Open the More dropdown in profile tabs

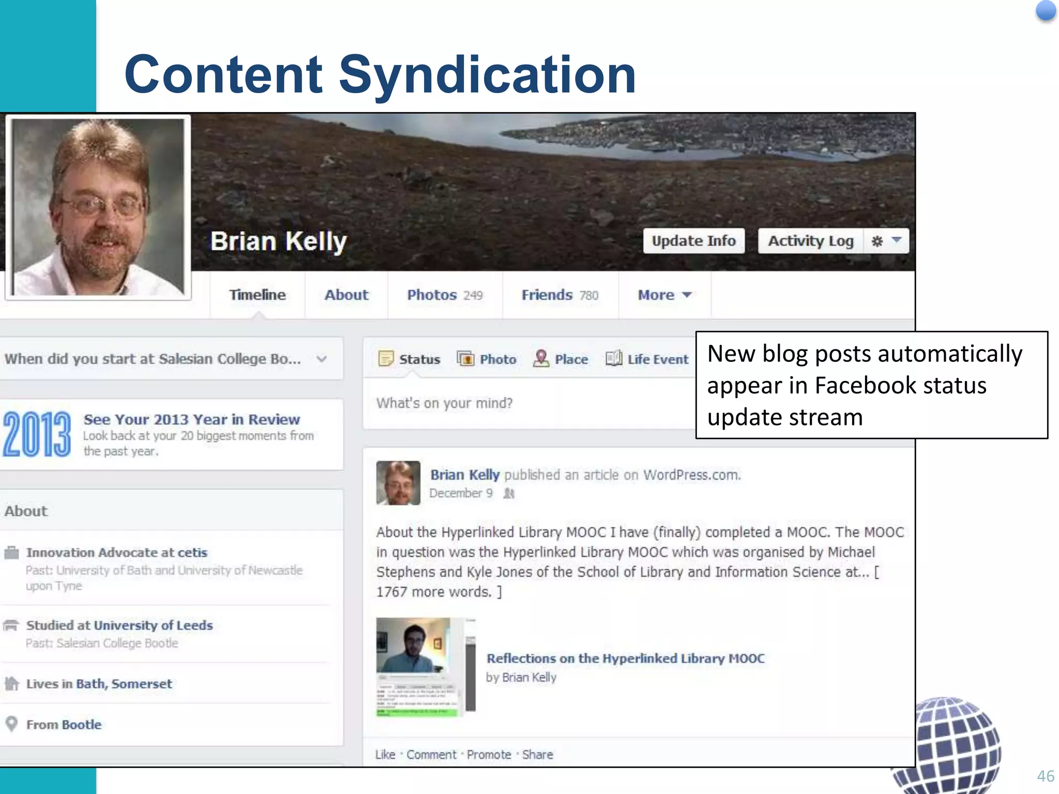(664, 295)
